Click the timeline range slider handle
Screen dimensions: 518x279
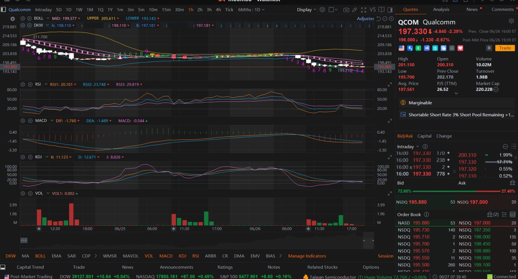368,240
